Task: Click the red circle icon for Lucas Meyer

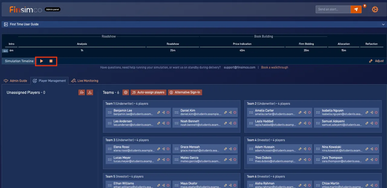Action: click(x=168, y=160)
